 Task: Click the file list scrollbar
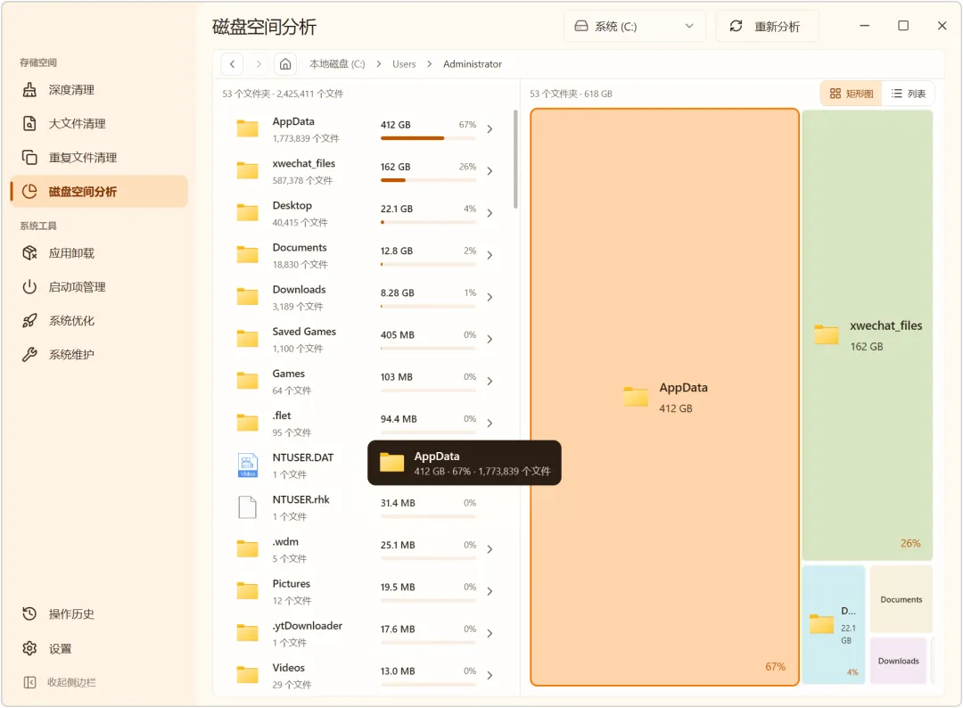(515, 160)
